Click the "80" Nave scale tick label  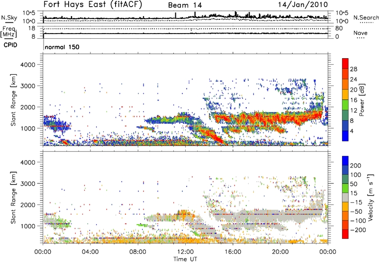point(339,28)
